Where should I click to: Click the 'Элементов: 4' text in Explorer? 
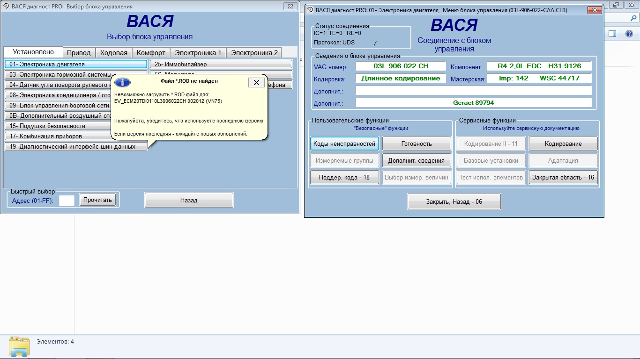point(55,342)
